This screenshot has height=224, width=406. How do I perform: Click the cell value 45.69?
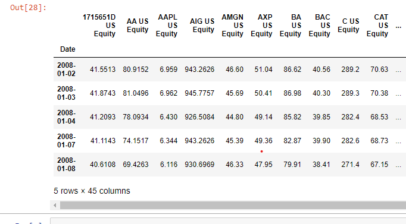pos(235,93)
